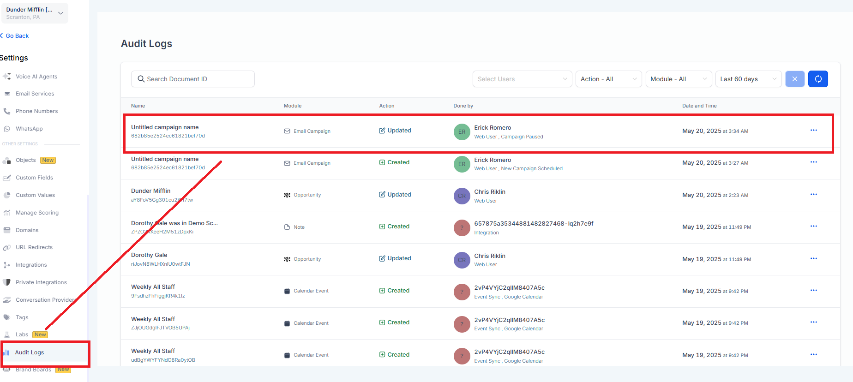
Task: Open Conversation Providers settings
Action: [x=45, y=300]
